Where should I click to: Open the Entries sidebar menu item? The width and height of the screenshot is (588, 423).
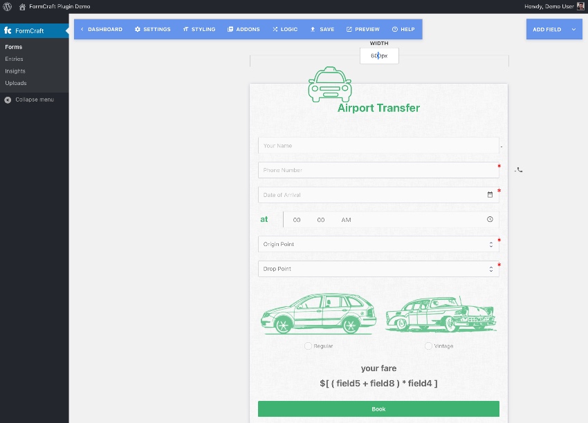coord(15,59)
